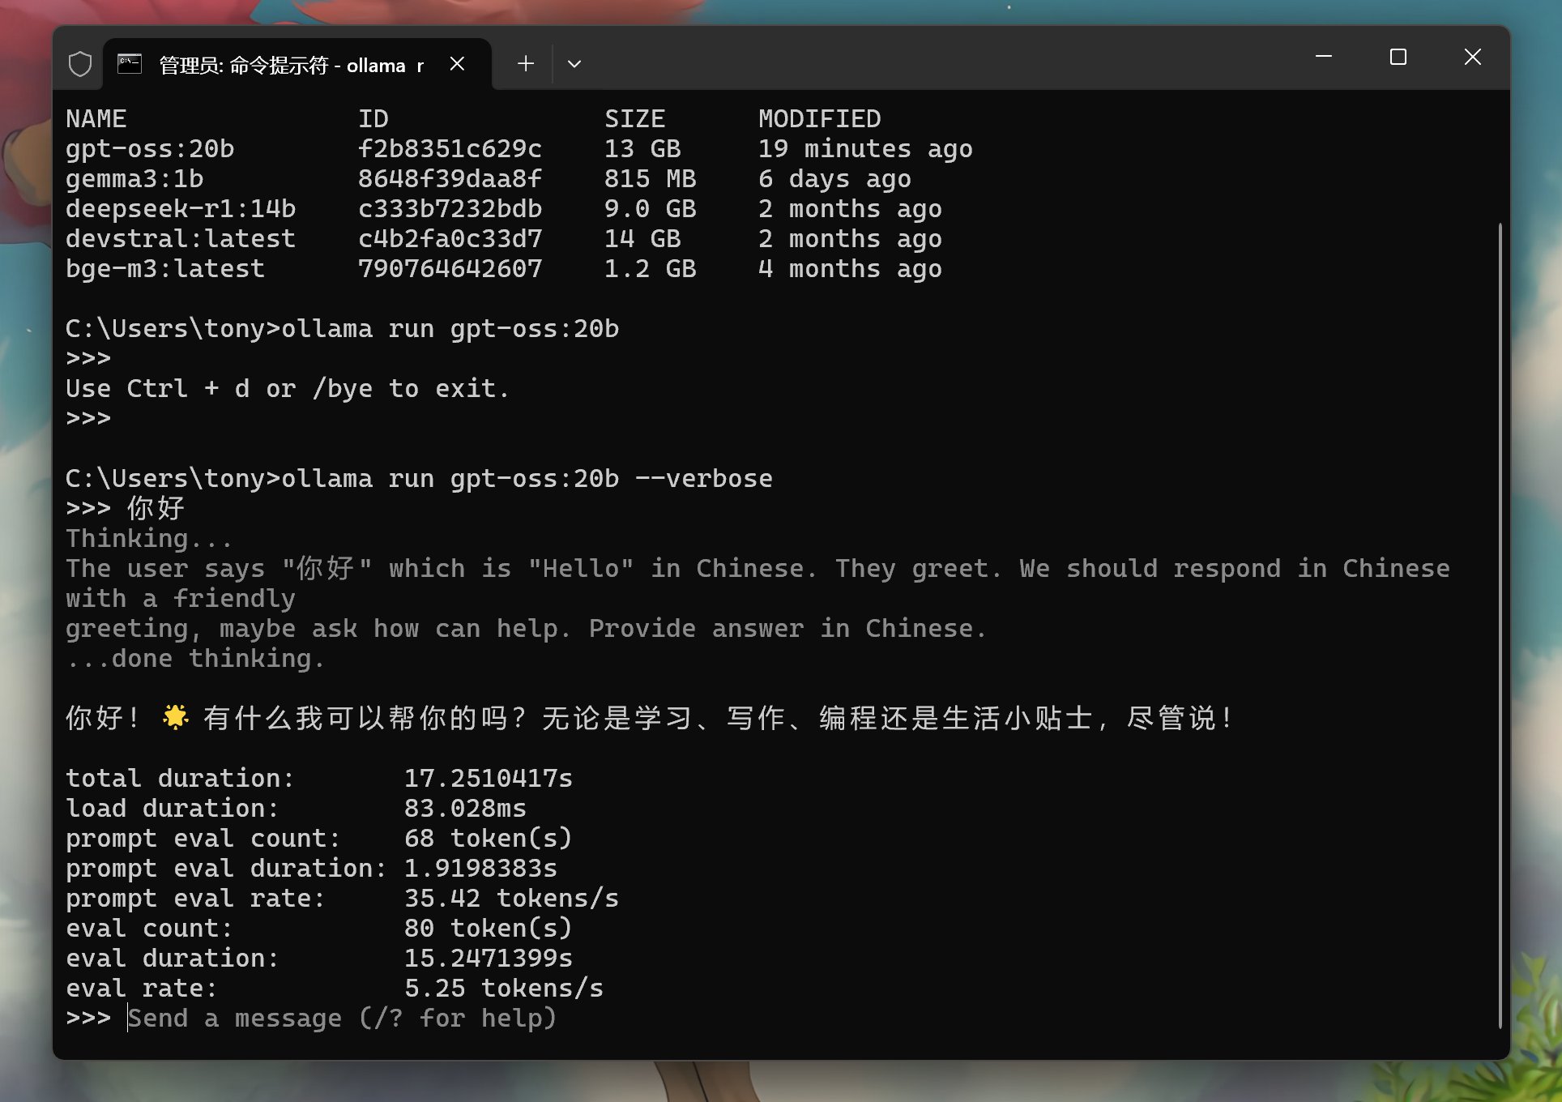Click the ...done thinking. line
The width and height of the screenshot is (1562, 1102).
tap(195, 658)
